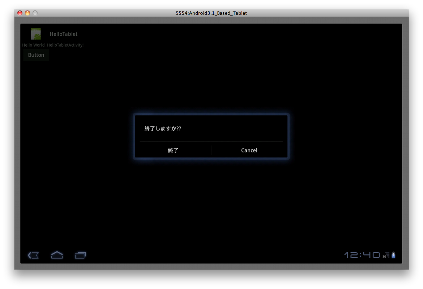Tap the 3G signal strength icon

(x=386, y=255)
